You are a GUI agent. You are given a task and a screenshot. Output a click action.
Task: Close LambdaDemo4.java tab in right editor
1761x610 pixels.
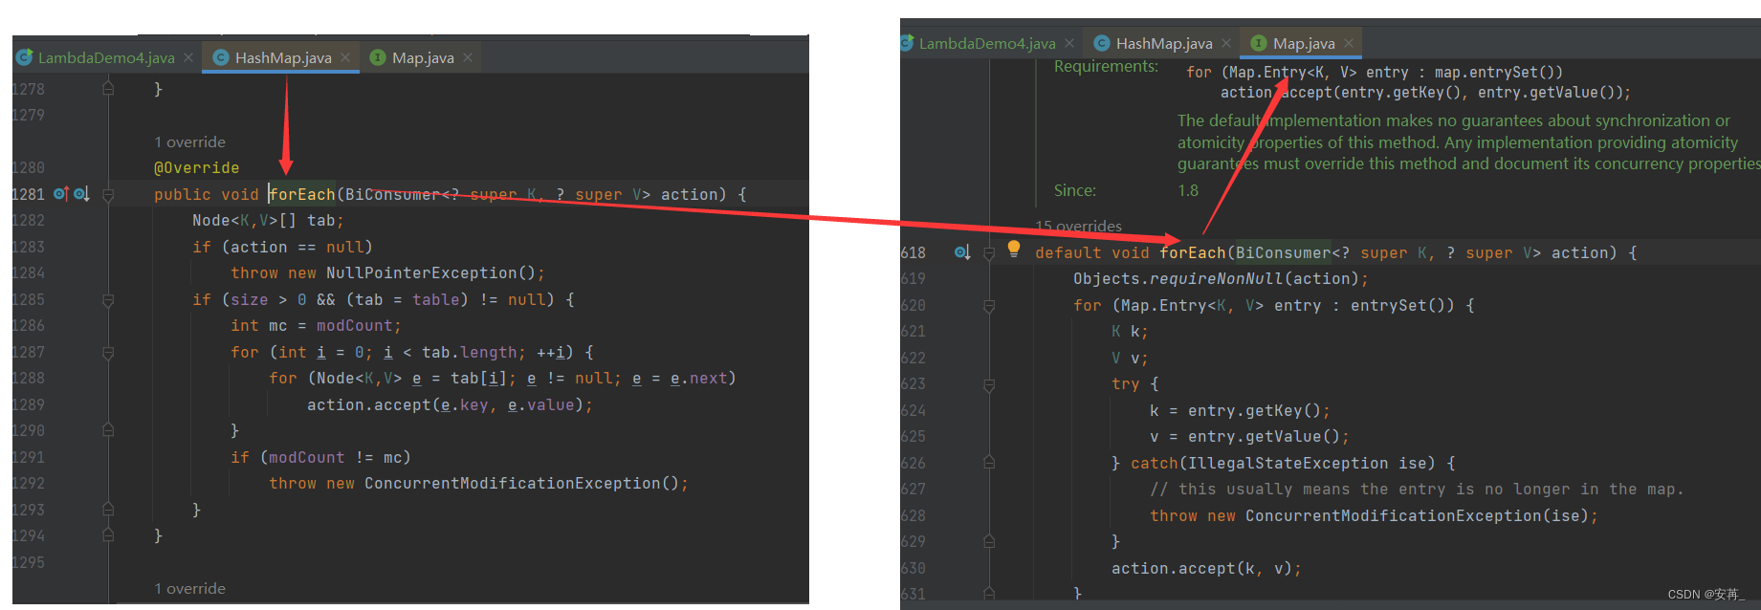pos(1069,43)
